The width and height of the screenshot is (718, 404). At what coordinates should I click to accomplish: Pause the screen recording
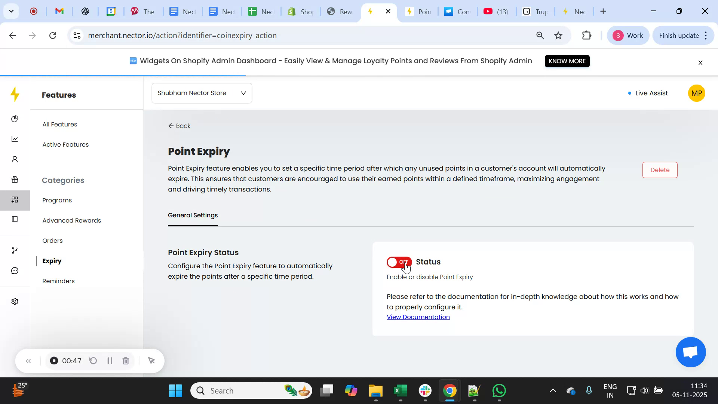(x=110, y=361)
